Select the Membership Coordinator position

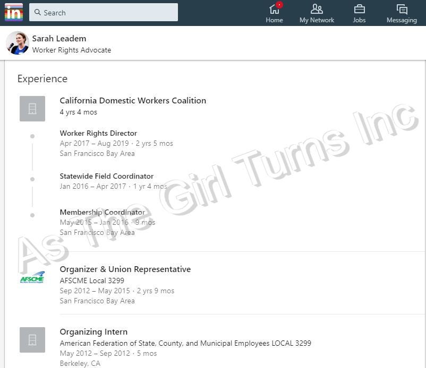click(103, 212)
